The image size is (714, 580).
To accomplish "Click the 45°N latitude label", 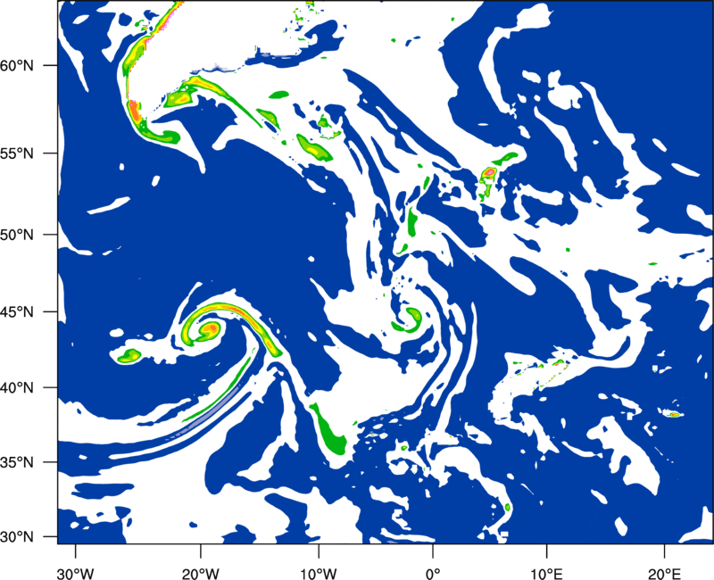I will tap(17, 312).
